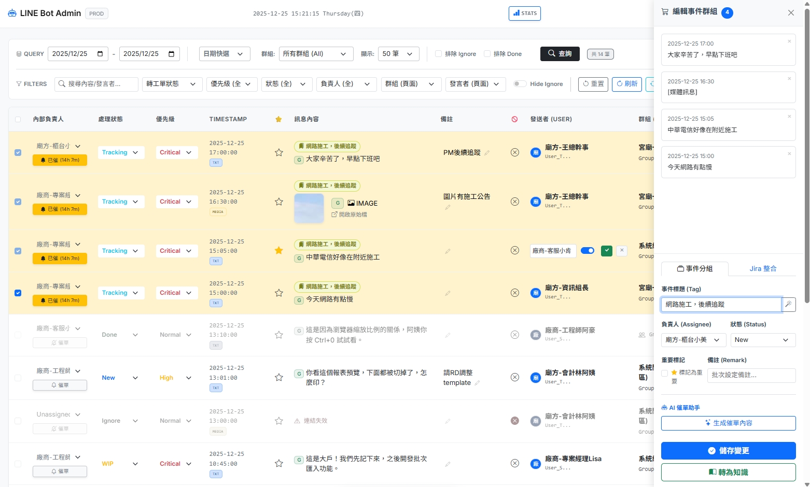This screenshot has width=810, height=487.
Task: Check 標記為重要 in the edit panel
Action: (x=664, y=373)
